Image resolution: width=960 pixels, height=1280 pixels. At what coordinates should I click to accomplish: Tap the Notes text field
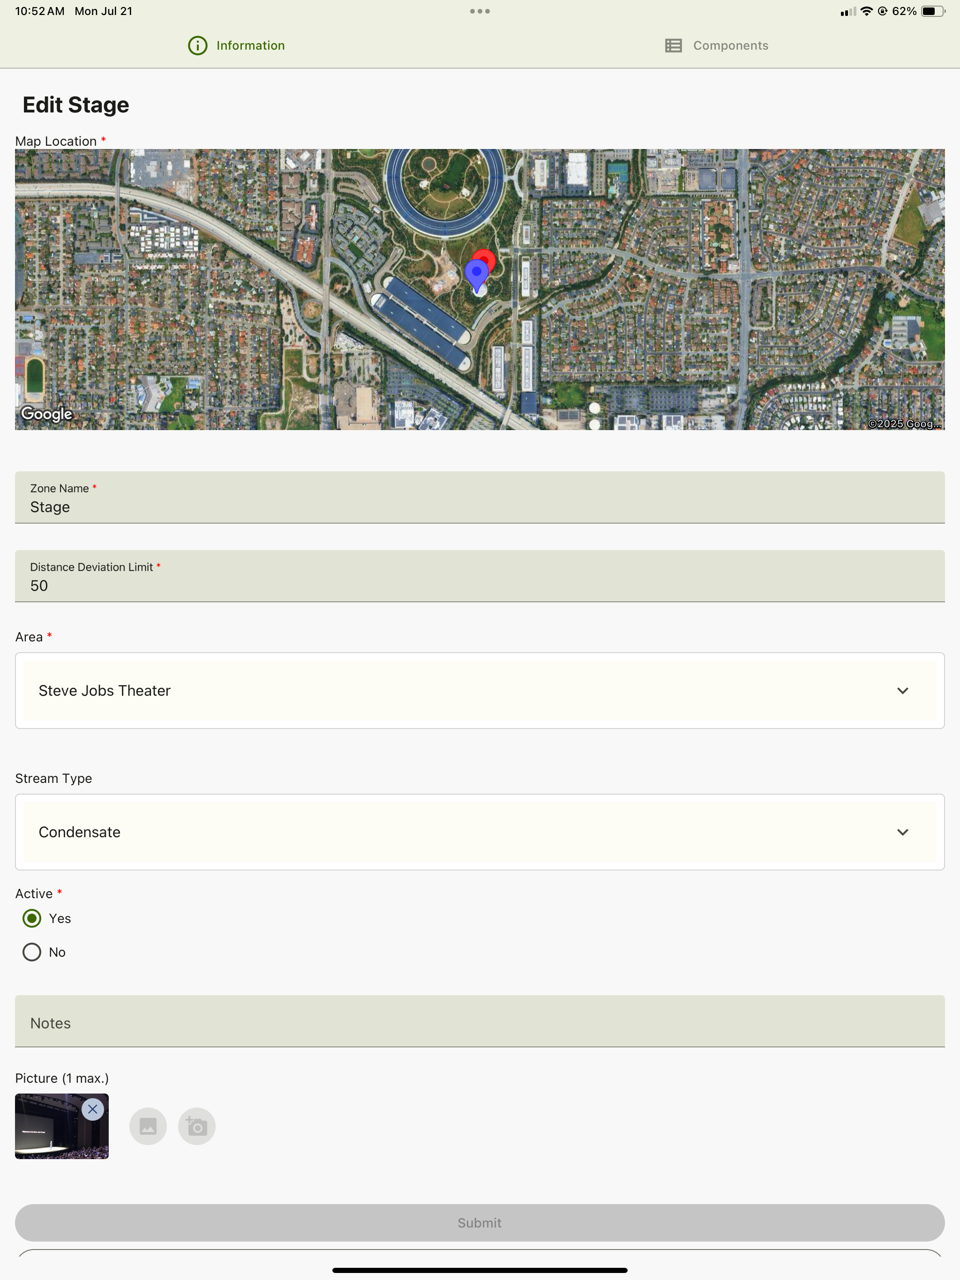[480, 1021]
